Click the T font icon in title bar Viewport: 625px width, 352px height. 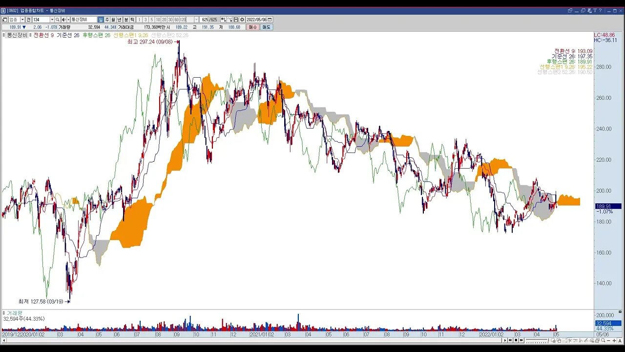click(x=595, y=10)
